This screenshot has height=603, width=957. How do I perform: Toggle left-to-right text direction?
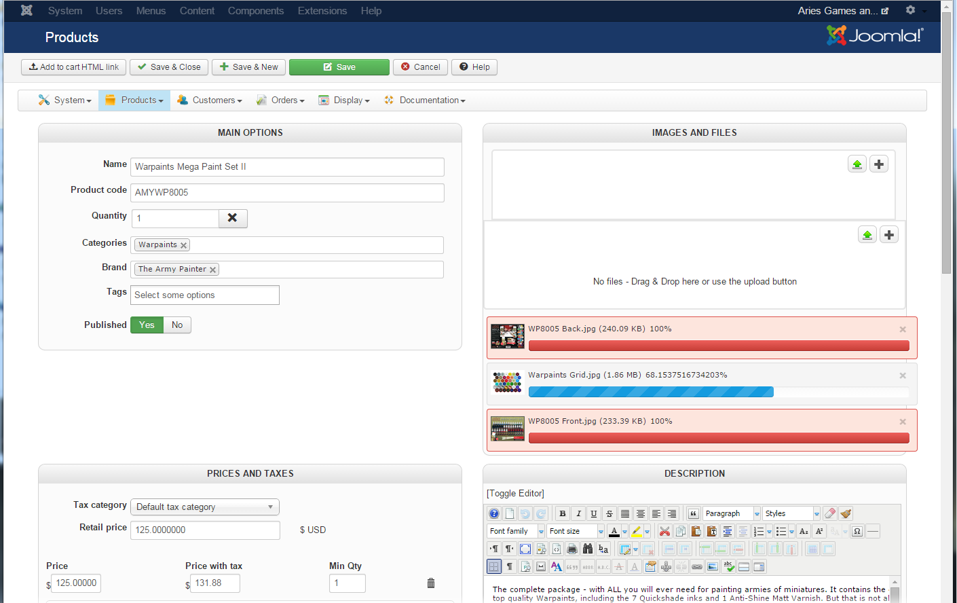[x=494, y=549]
